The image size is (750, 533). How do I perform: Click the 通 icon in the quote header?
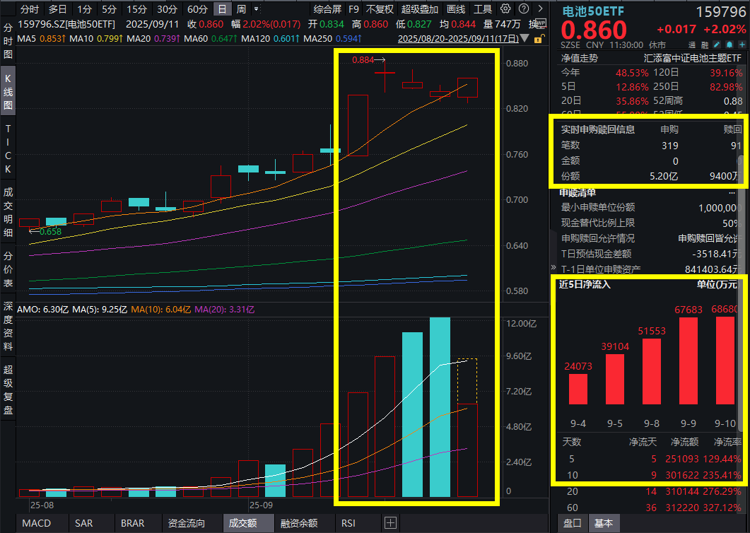[x=693, y=45]
